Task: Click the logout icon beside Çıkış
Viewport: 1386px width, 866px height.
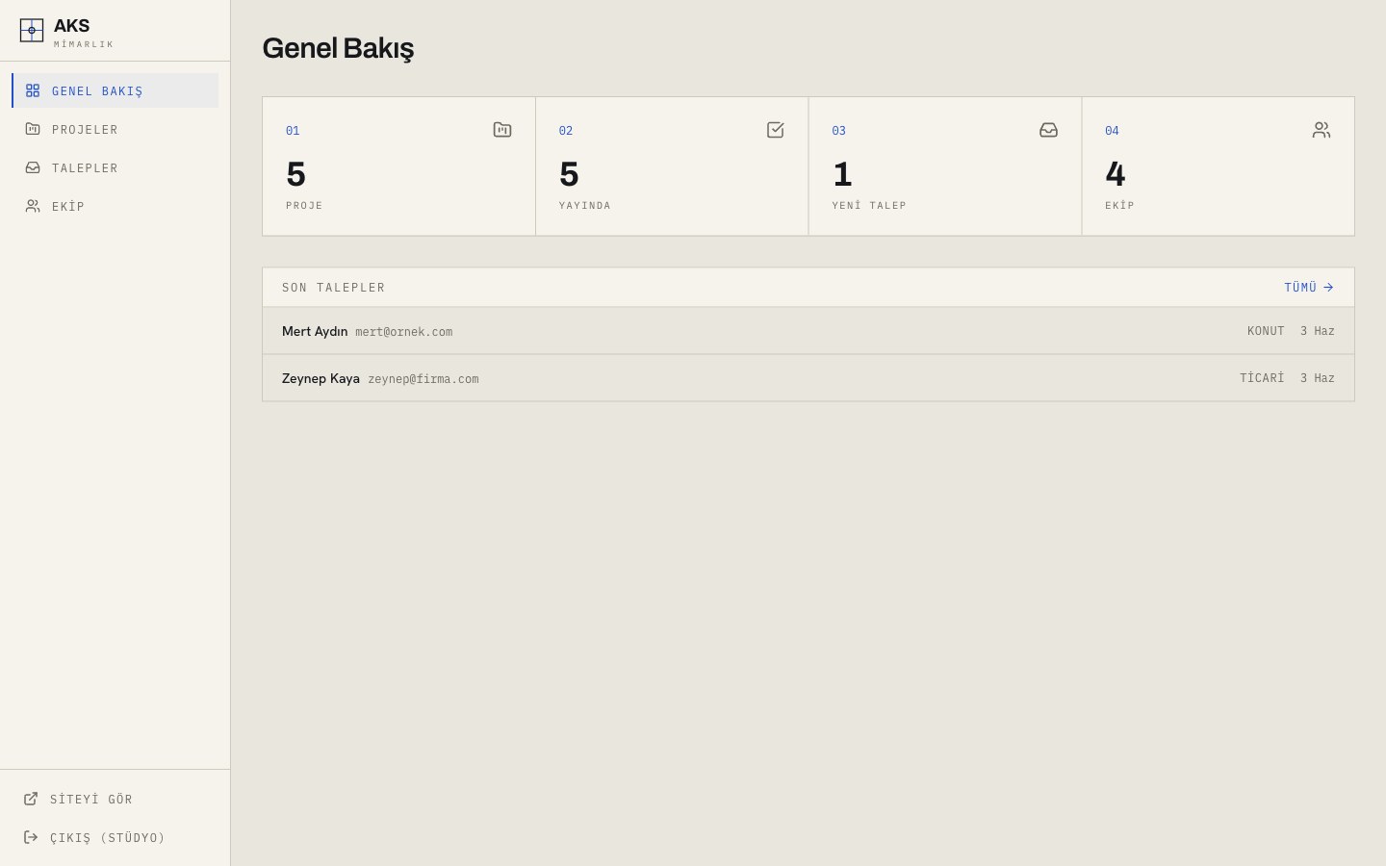Action: (31, 837)
